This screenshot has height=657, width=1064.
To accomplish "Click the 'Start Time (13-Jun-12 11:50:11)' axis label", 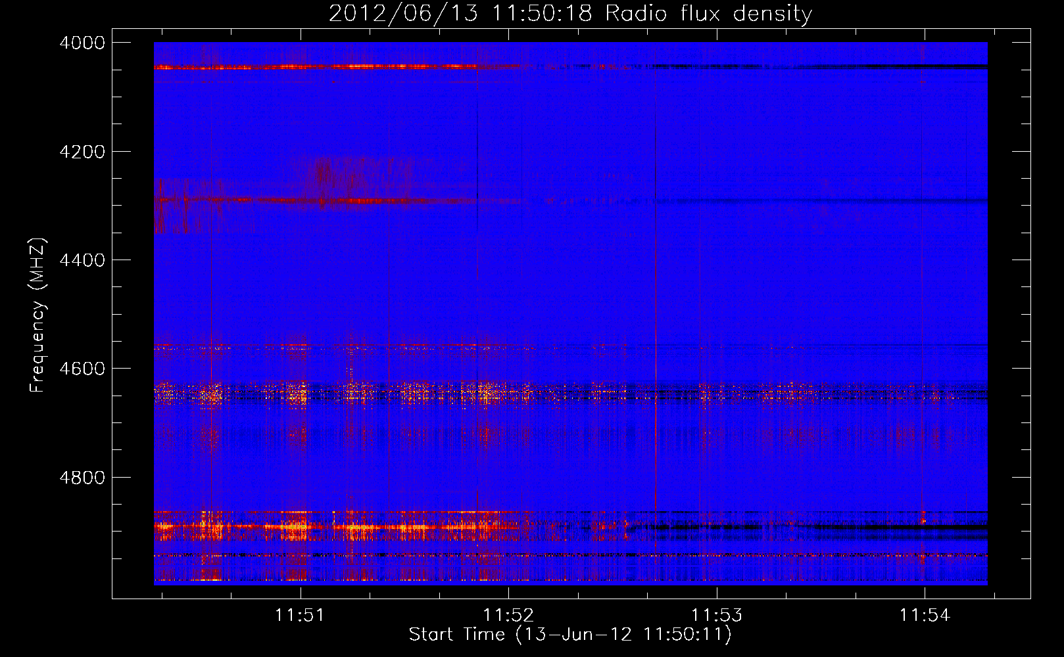I will 570,635.
